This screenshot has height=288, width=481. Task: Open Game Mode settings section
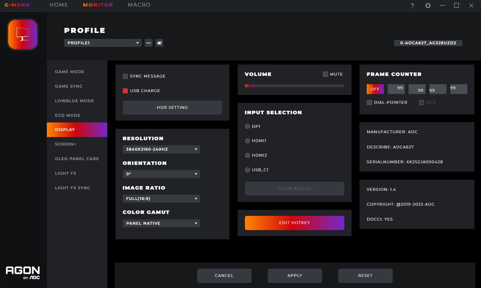(77, 72)
